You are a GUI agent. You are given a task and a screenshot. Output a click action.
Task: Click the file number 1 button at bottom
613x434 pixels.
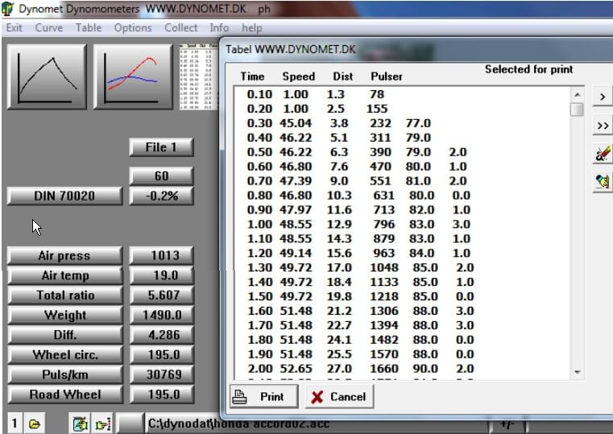point(14,424)
